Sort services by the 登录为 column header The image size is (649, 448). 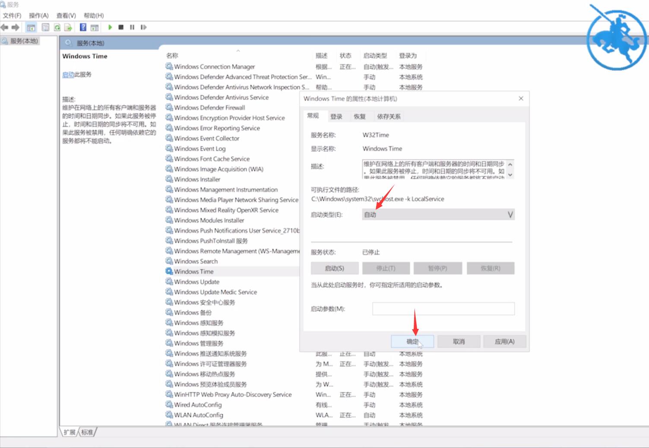coord(408,55)
